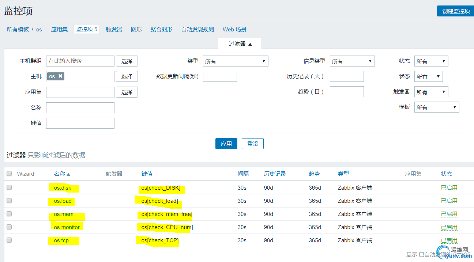Screen dimensions: 474x262
Task: Sort by 间隔 column header
Action: pyautogui.click(x=243, y=174)
